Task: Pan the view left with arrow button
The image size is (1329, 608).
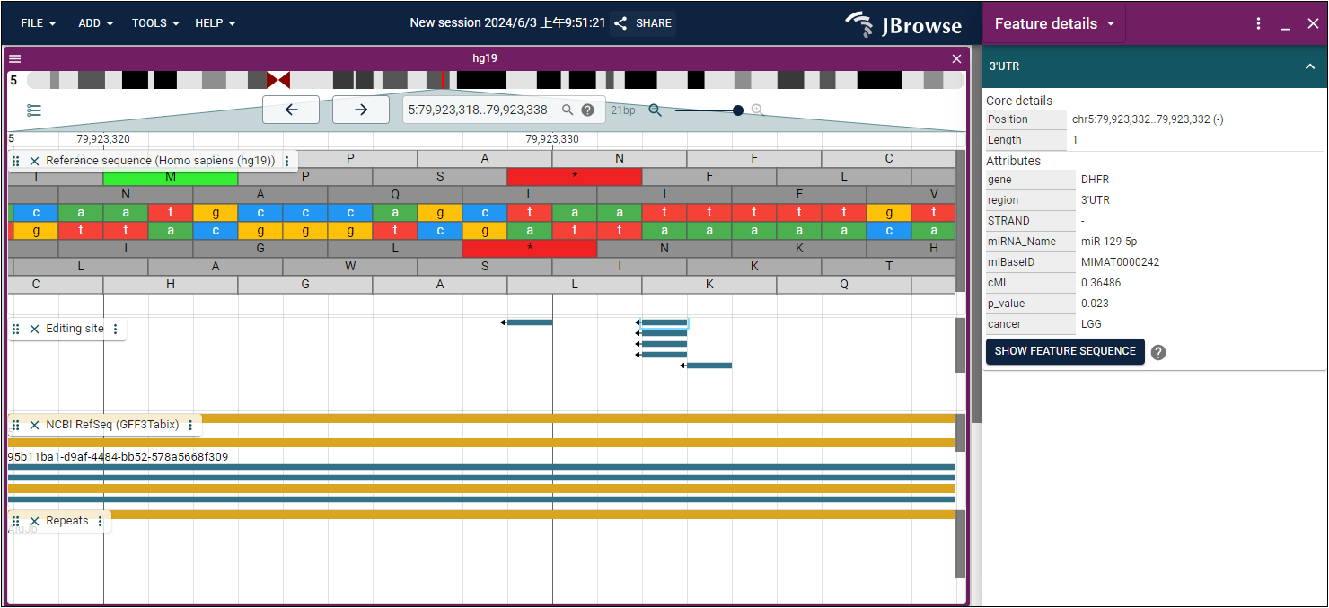Action: [x=291, y=110]
